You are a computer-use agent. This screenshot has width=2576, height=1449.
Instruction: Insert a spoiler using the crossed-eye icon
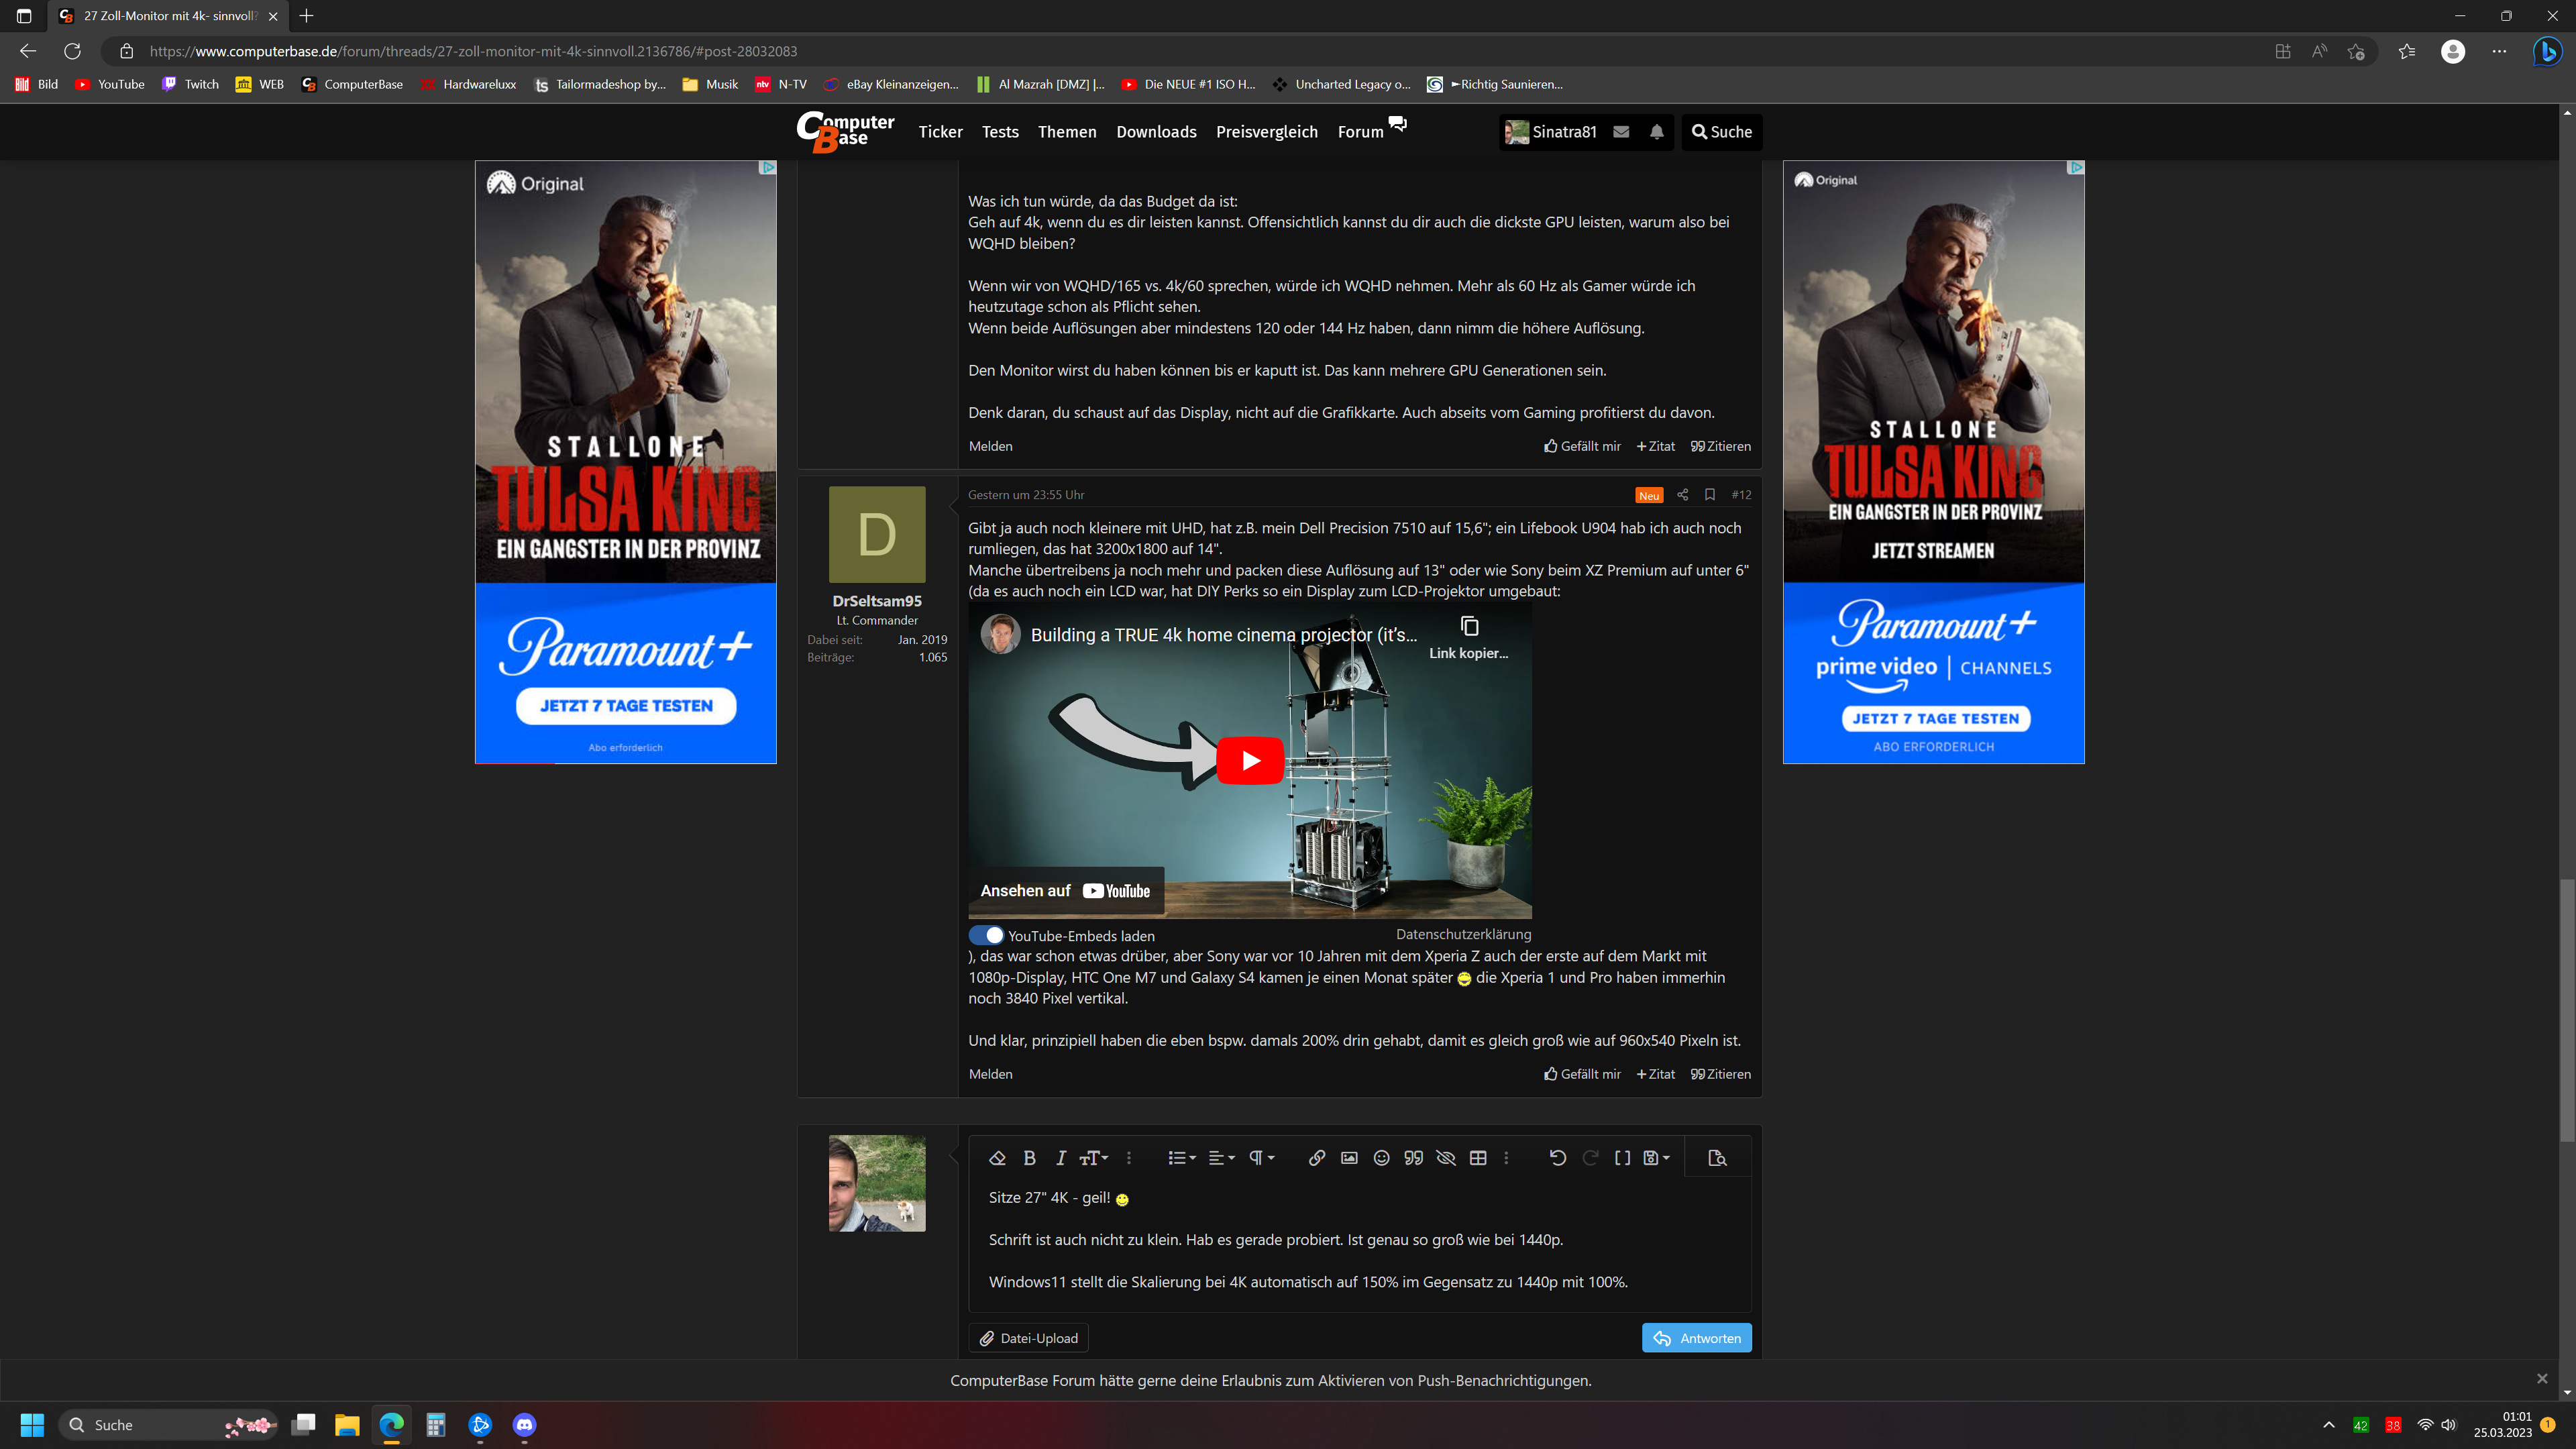point(1446,1158)
